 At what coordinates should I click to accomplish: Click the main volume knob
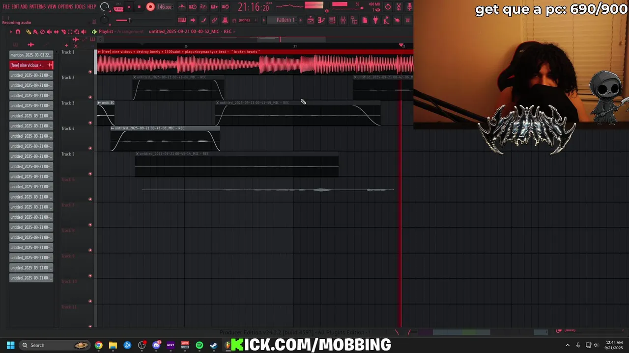tap(104, 7)
